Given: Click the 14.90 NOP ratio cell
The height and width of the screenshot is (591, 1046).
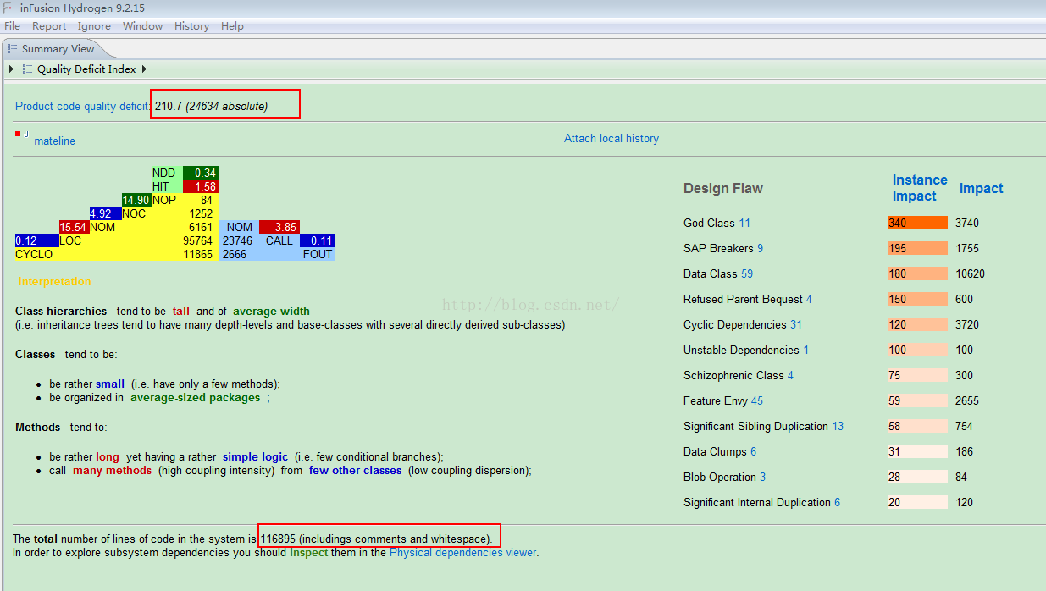Looking at the screenshot, I should pyautogui.click(x=136, y=200).
